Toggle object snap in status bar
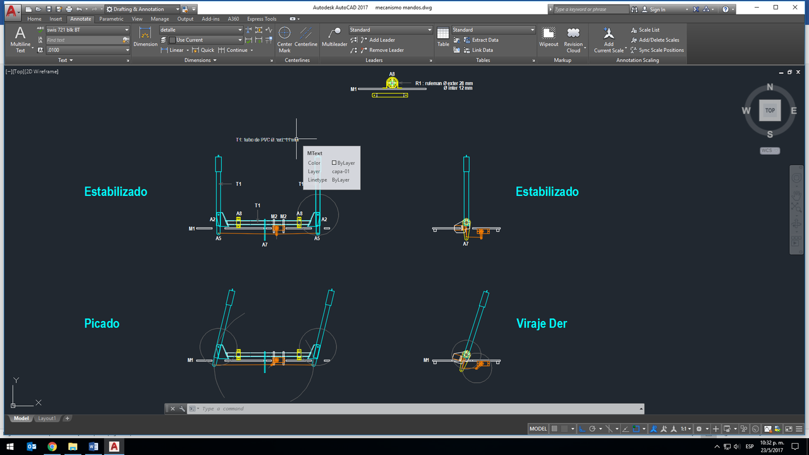This screenshot has height=455, width=809. tap(636, 428)
